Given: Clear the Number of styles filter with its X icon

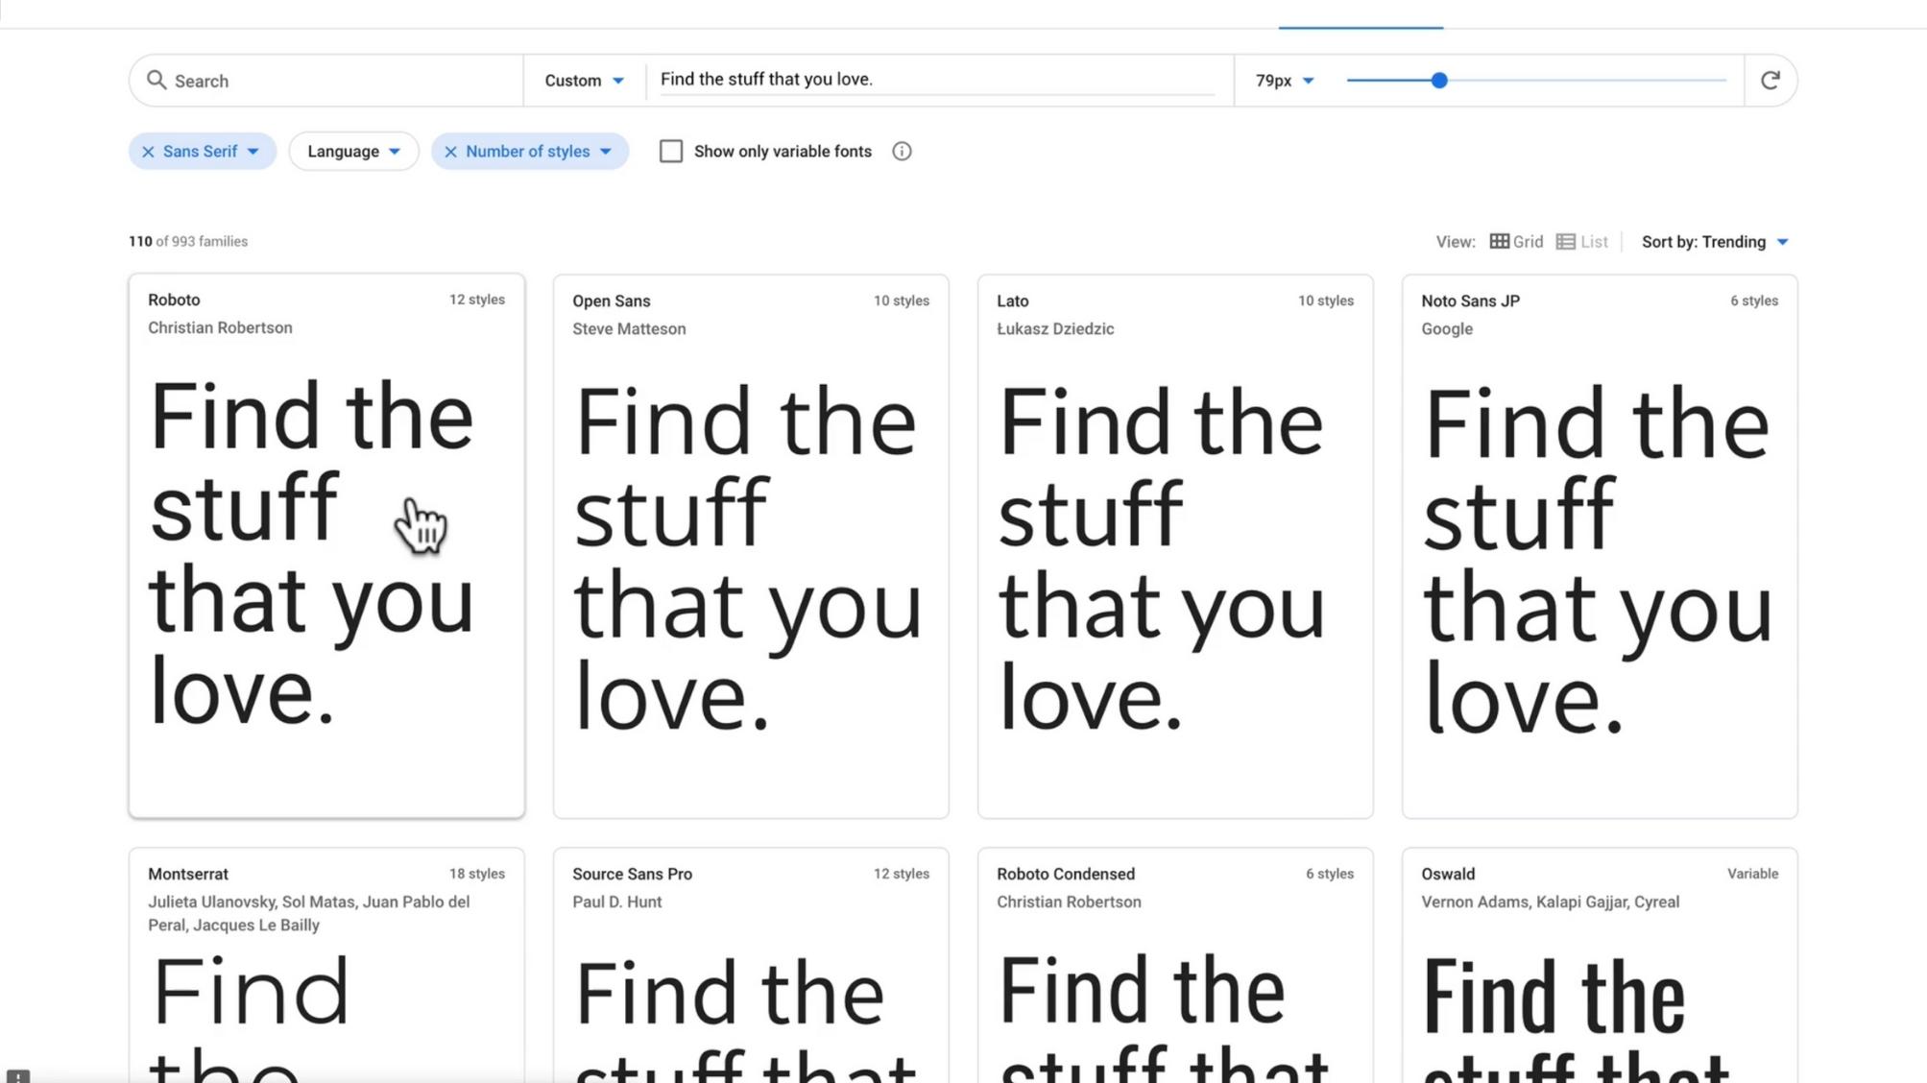Looking at the screenshot, I should tap(450, 152).
